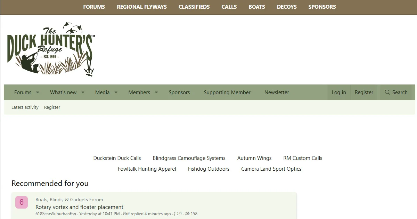Expand the What's new dropdown
417x219 pixels.
point(83,92)
